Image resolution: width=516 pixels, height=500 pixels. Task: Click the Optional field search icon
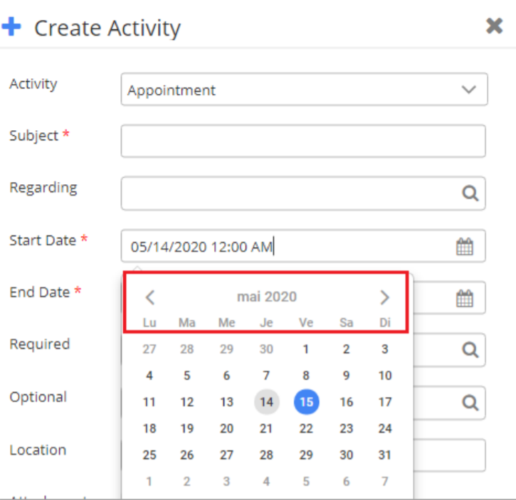[x=470, y=403]
